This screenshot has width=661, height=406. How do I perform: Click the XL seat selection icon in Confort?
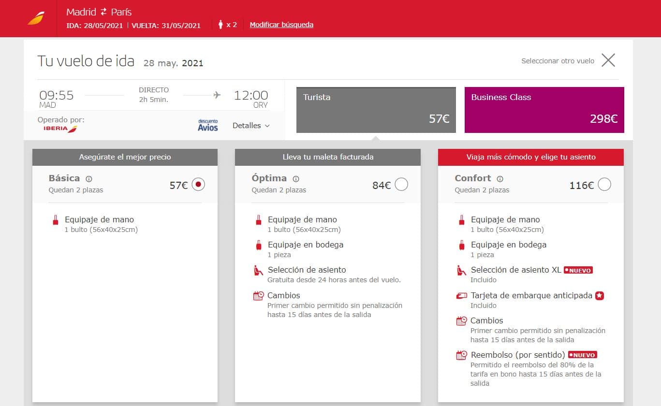click(461, 271)
